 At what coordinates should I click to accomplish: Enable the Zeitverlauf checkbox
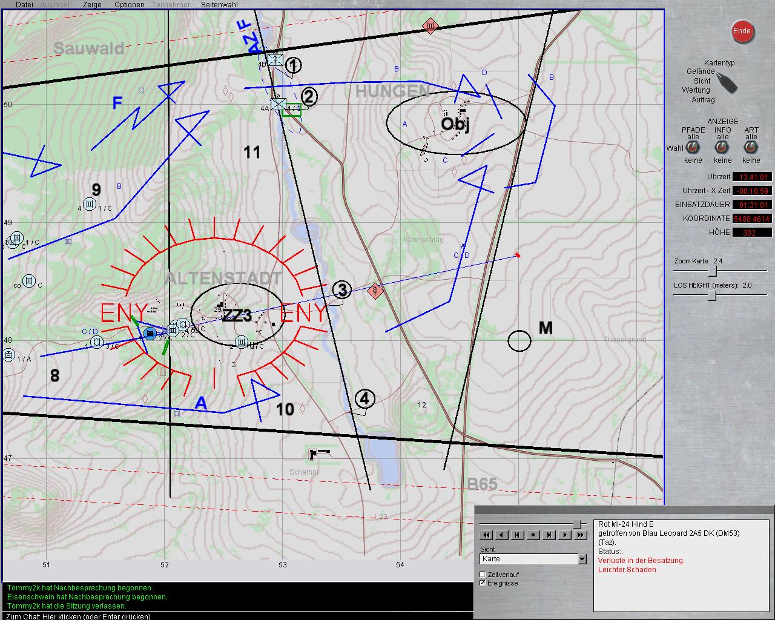coord(483,575)
